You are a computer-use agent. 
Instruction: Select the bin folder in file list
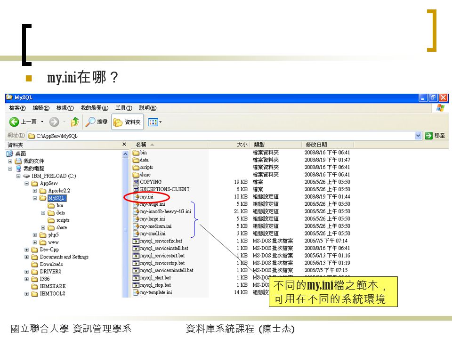pyautogui.click(x=140, y=153)
